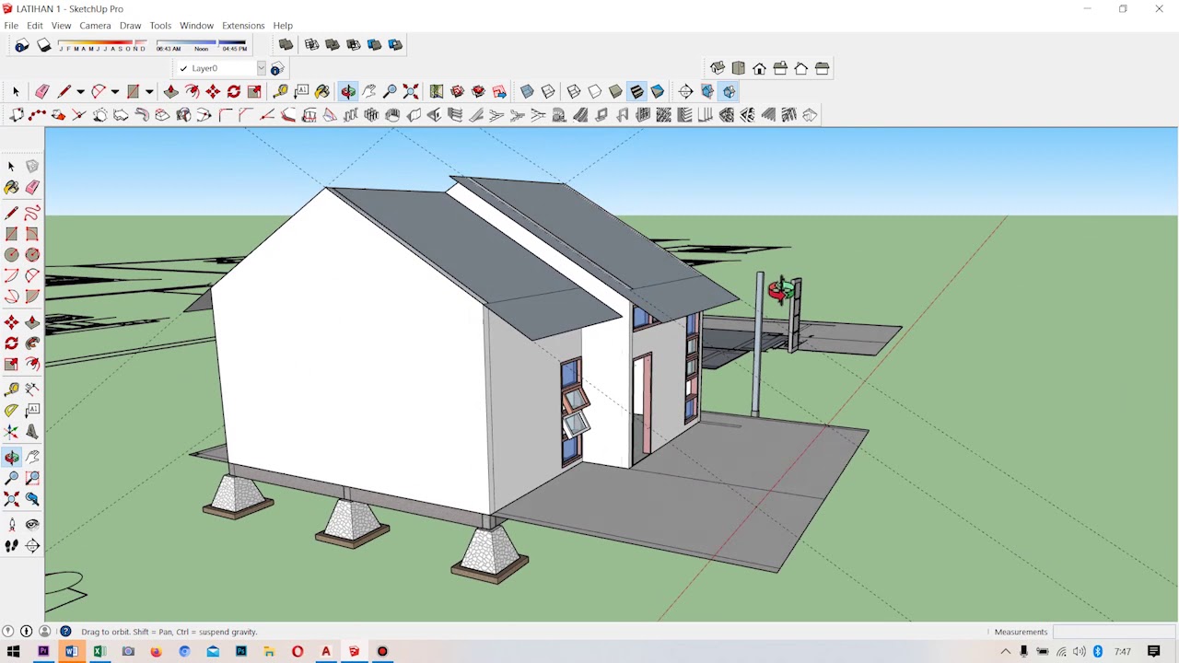Screen dimensions: 1179x663
Task: Pick the Freehand tool in left toolbar
Action: 32,212
